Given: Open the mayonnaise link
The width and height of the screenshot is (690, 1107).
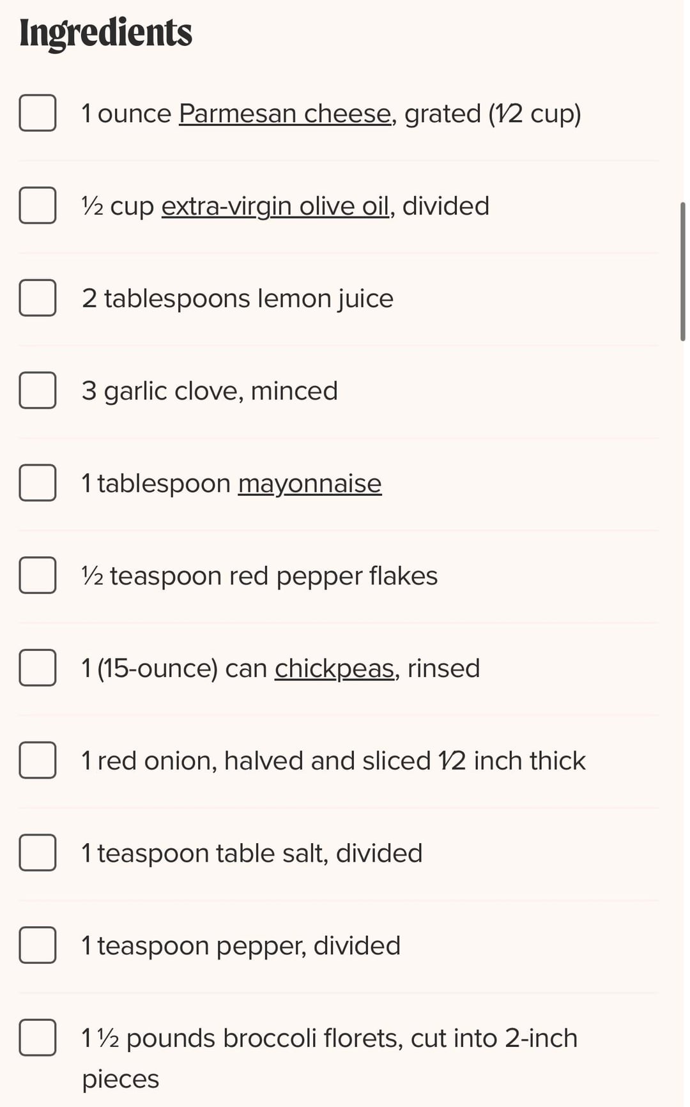Looking at the screenshot, I should [309, 484].
